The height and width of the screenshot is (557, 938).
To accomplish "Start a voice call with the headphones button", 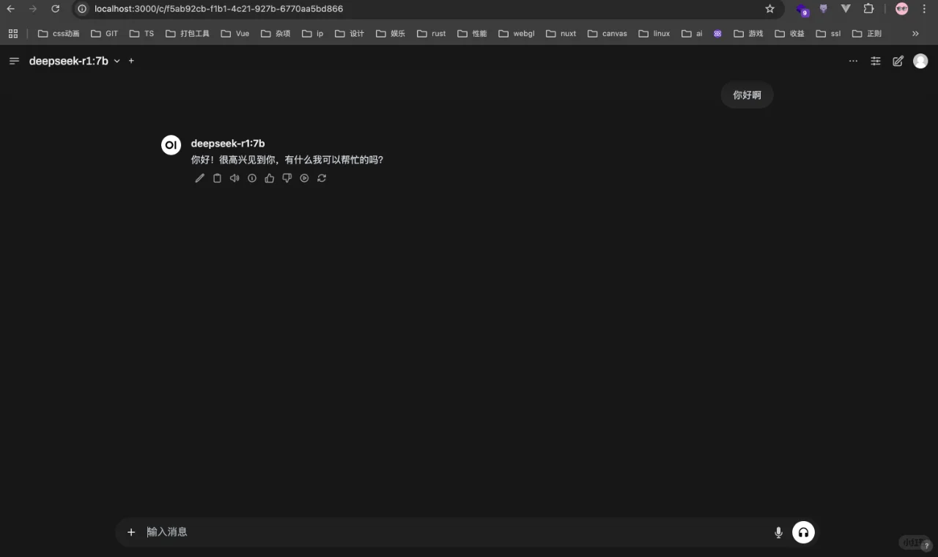I will (x=803, y=532).
